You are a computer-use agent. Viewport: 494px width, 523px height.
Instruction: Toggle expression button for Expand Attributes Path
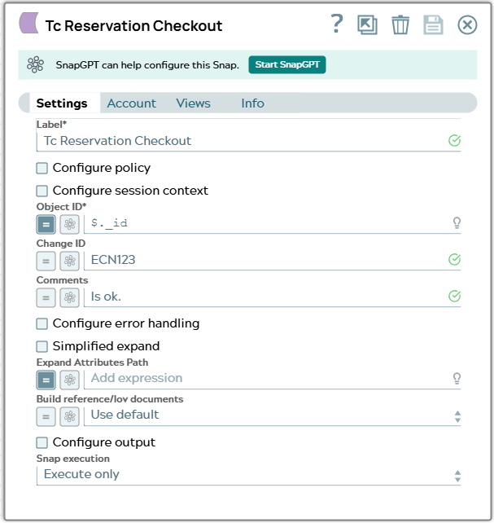(x=46, y=380)
